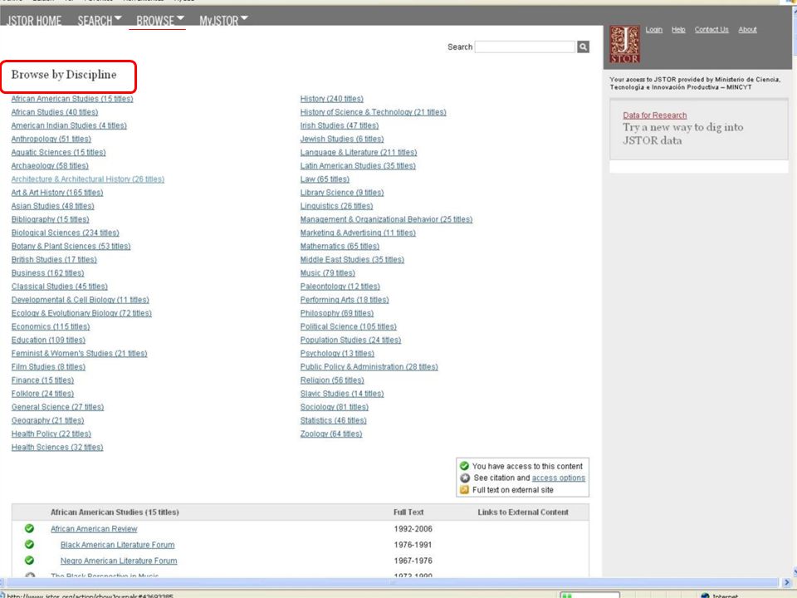Open Health Sciences (32 titles)
This screenshot has height=598, width=797.
tap(57, 448)
